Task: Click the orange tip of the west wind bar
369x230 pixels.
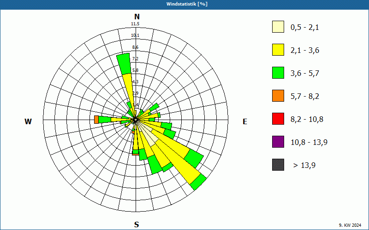Action: [x=96, y=120]
